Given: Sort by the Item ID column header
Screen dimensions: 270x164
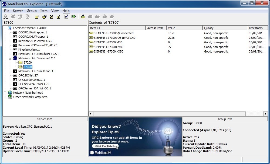Looking at the screenshot, I should coord(117,28).
